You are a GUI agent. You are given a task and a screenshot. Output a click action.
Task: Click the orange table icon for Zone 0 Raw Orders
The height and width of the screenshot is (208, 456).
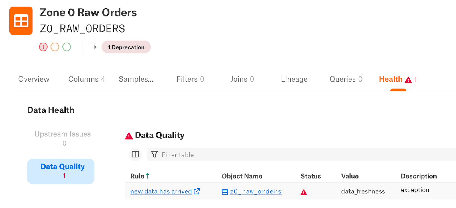pos(21,21)
